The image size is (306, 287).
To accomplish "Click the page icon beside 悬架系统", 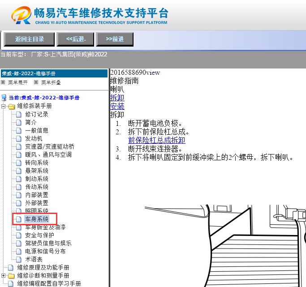I will pos(19,171).
